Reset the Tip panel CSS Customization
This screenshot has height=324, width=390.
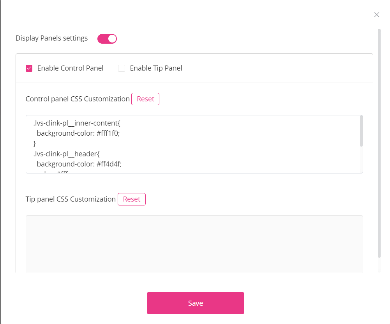coord(131,199)
